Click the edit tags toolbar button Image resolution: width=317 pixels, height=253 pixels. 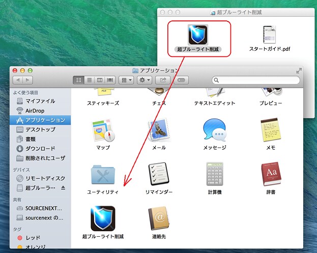point(181,80)
